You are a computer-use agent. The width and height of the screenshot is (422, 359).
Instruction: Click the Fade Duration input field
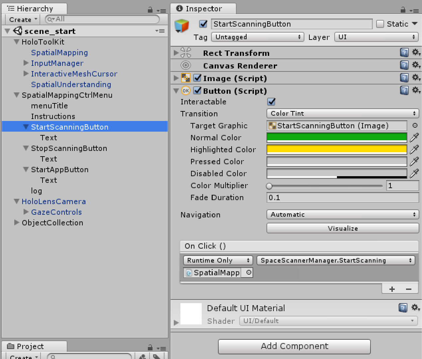click(343, 197)
